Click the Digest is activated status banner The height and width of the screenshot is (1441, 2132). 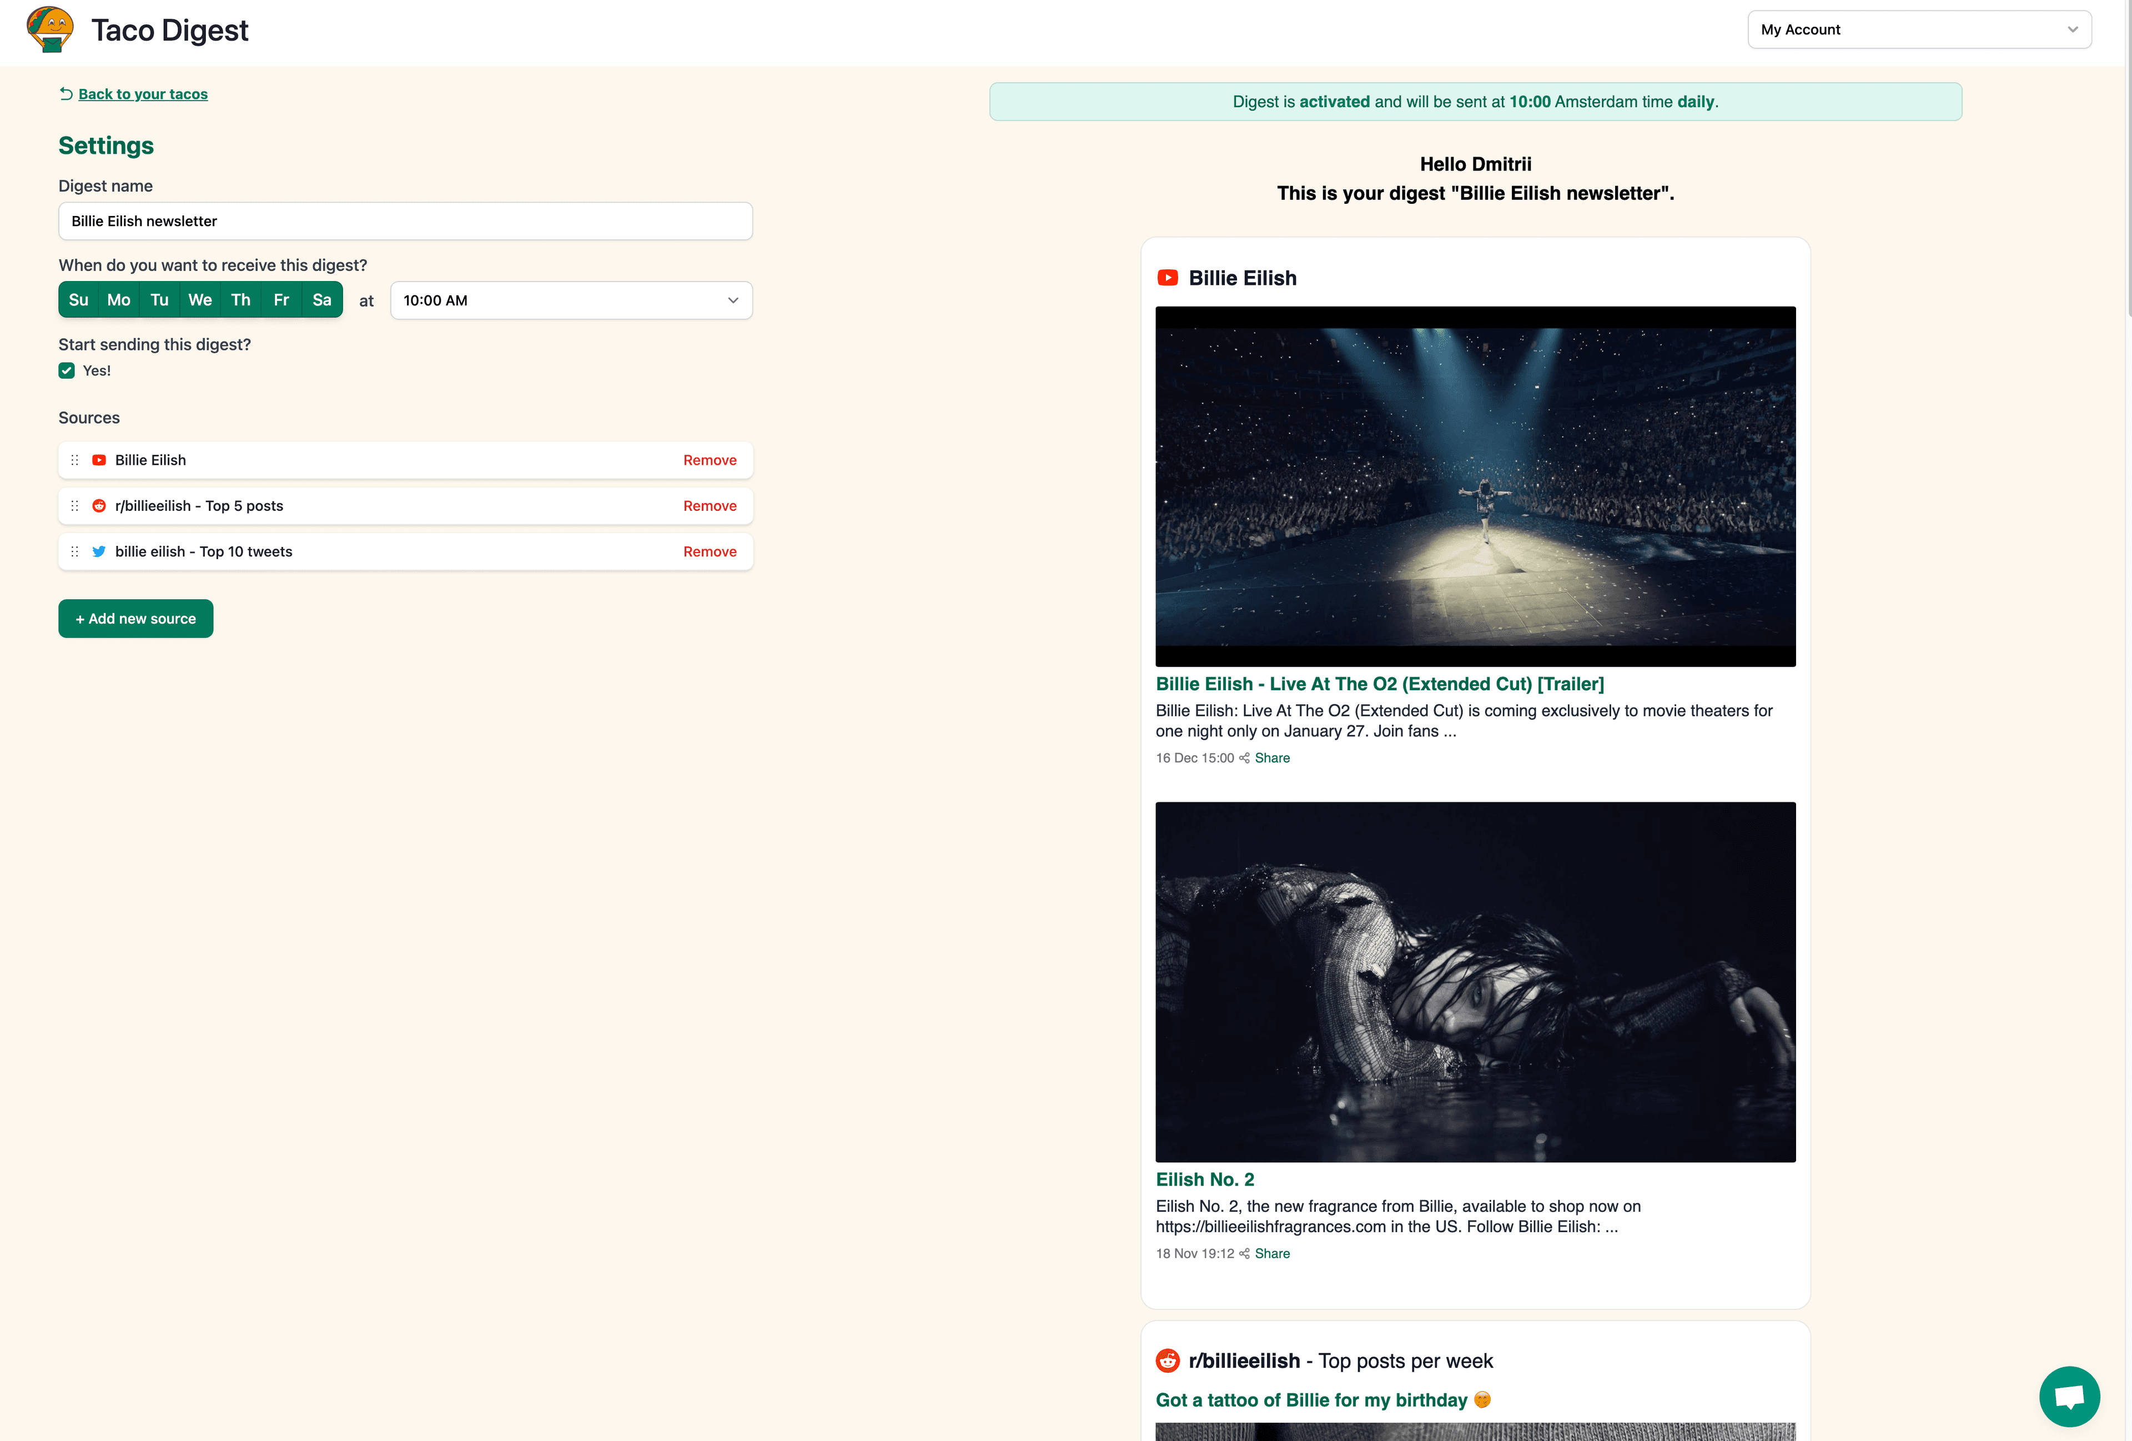[1475, 102]
